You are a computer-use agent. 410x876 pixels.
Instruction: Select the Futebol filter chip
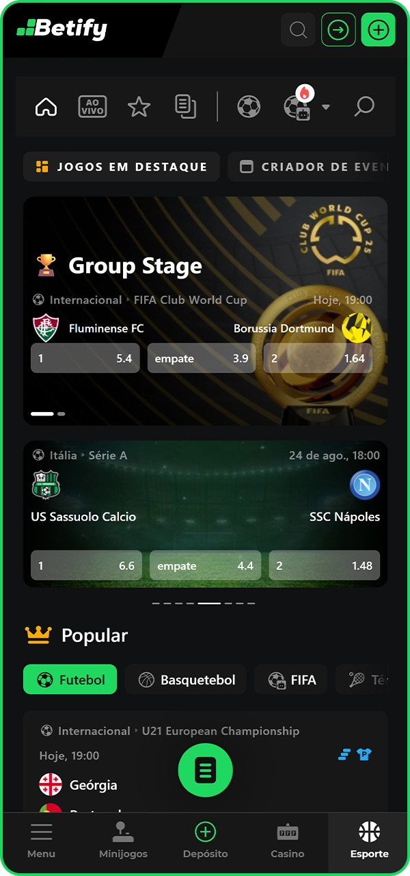pos(70,680)
